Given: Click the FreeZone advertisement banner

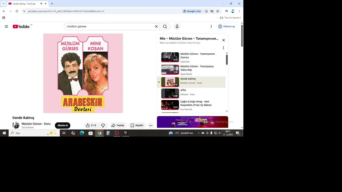Looking at the screenshot, I should (192, 122).
